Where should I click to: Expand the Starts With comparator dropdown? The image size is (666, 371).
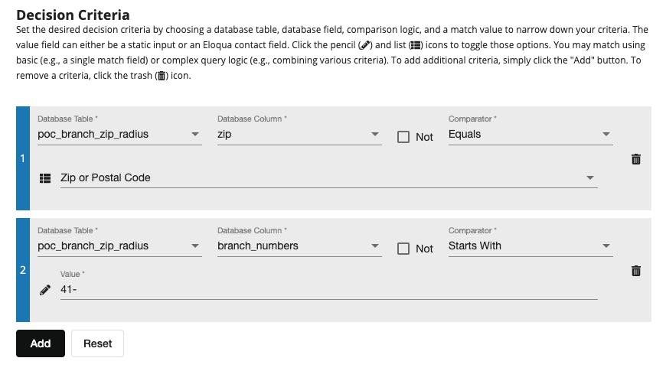point(530,246)
